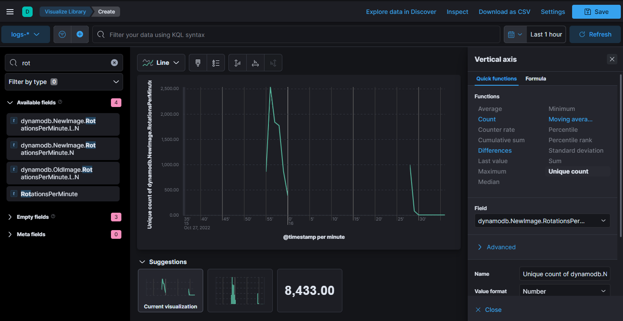Open the hamburger navigation menu

pyautogui.click(x=10, y=12)
